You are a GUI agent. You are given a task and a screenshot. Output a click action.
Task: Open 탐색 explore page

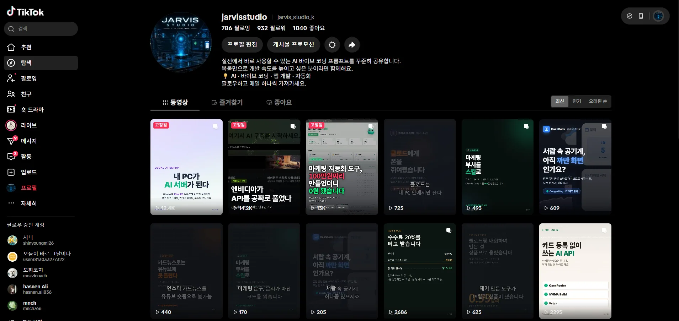point(41,63)
